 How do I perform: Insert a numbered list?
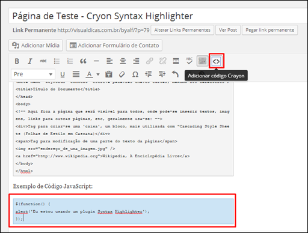70,61
